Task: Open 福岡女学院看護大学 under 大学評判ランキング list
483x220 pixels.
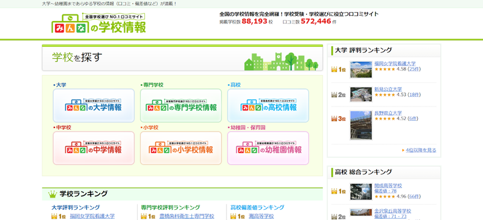Action: tap(92, 216)
